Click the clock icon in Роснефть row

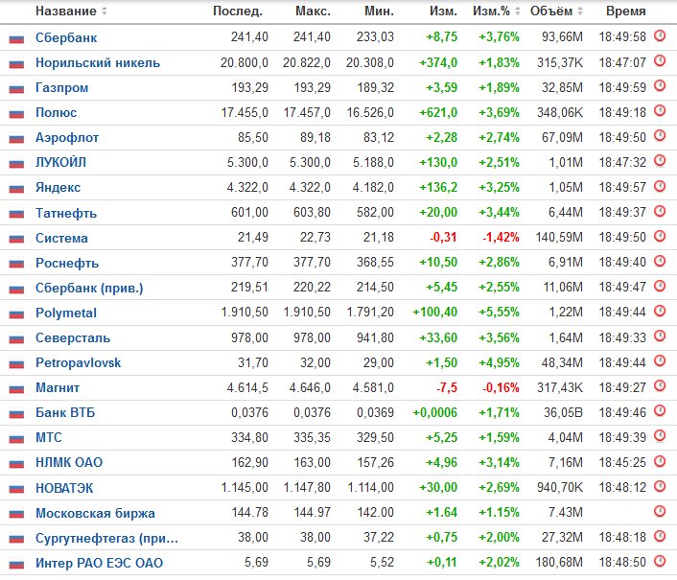pos(660,261)
